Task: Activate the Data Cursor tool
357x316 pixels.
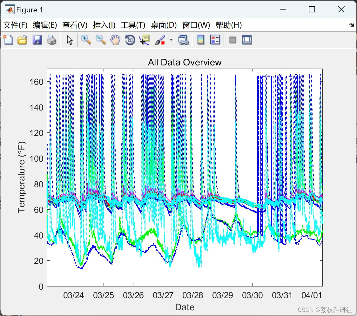Action: [145, 40]
